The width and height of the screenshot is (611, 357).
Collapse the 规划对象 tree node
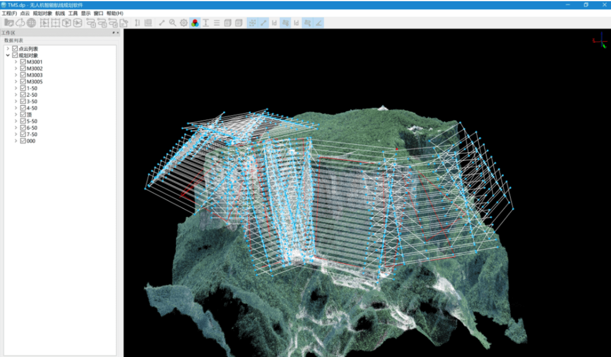[7, 56]
